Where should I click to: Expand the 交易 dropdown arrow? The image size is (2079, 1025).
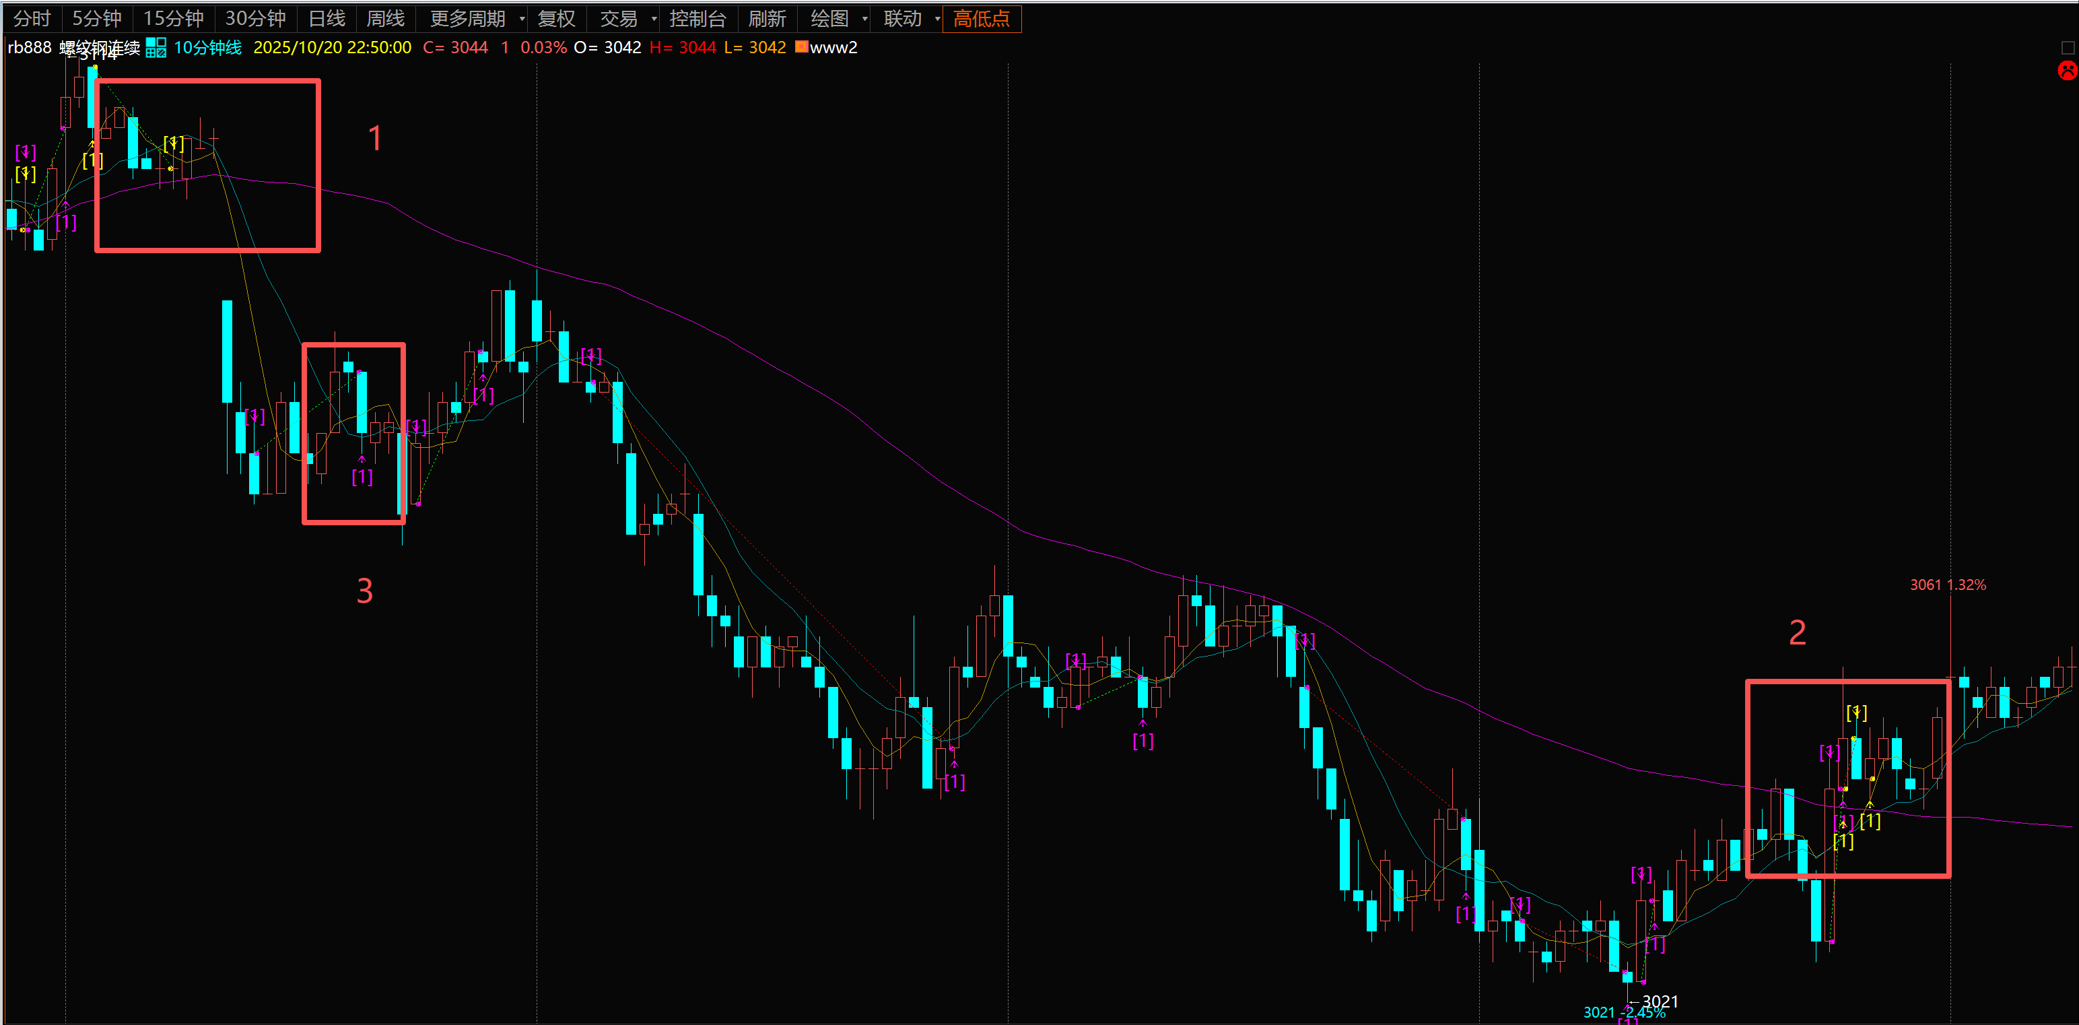(654, 19)
